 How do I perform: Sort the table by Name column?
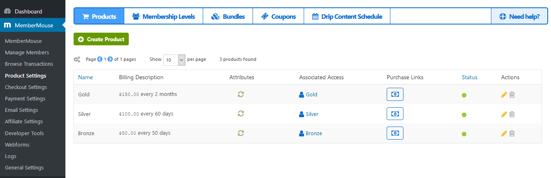85,77
